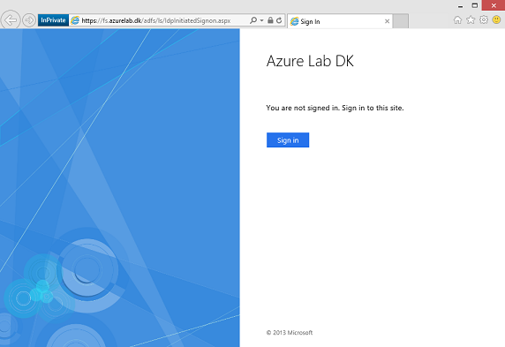Click the 'You are not signed in' message
This screenshot has width=505, height=347.
(335, 108)
